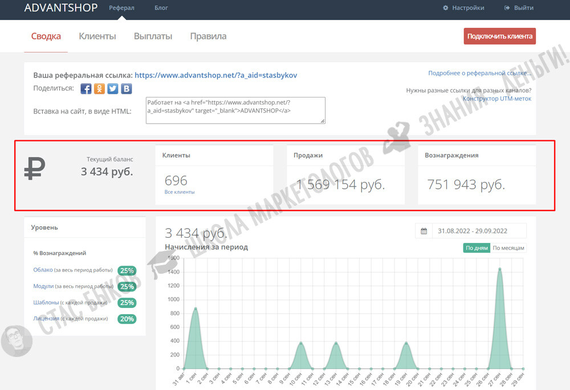Click the Все клиенты link

click(180, 192)
